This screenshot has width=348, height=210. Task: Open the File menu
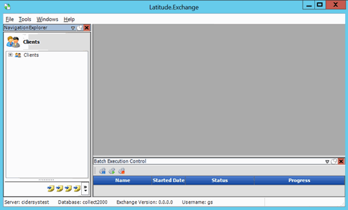click(9, 19)
